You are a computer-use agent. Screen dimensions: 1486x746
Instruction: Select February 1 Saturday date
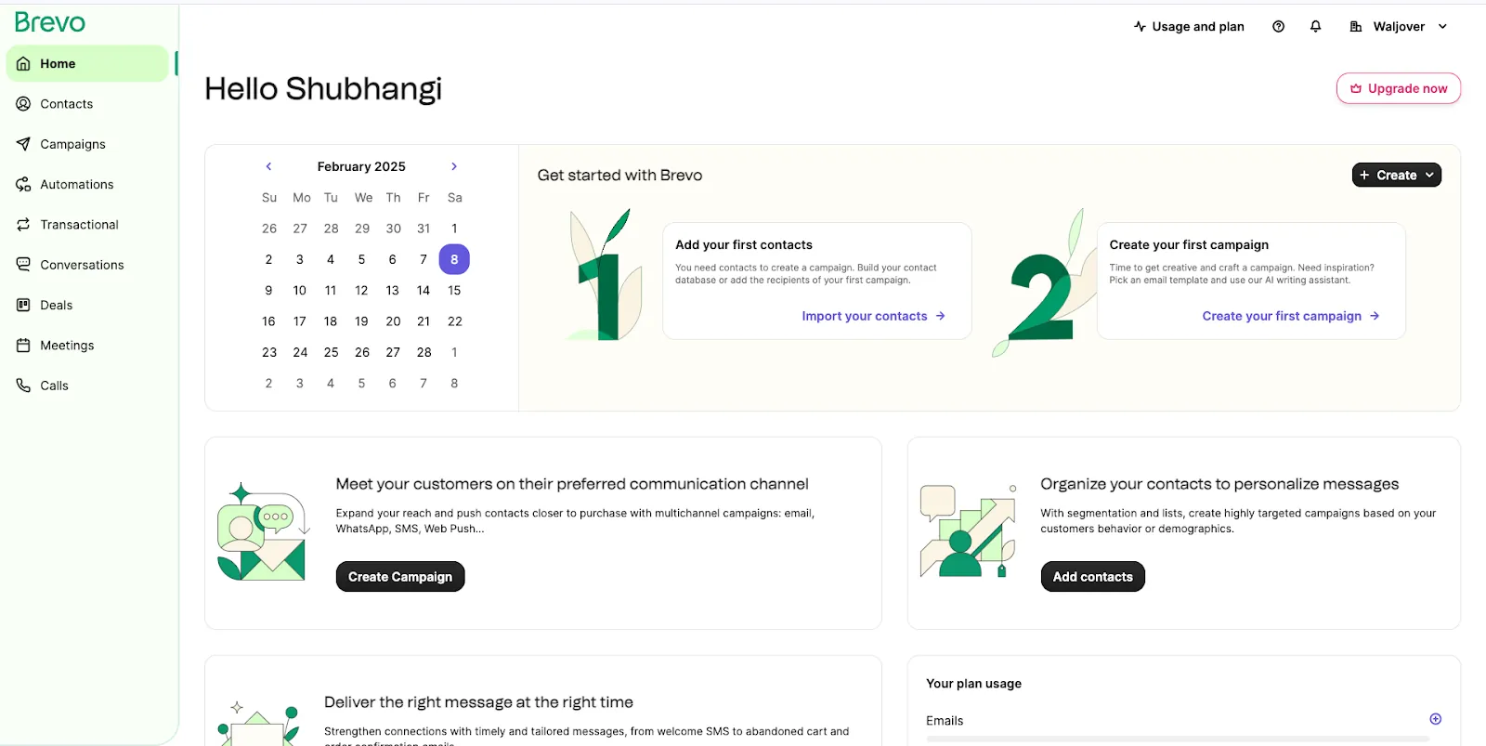click(454, 229)
